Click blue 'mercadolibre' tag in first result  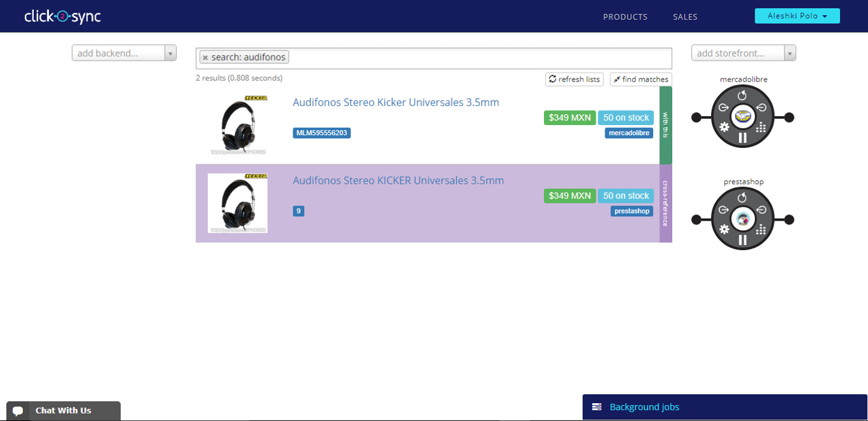coord(629,133)
